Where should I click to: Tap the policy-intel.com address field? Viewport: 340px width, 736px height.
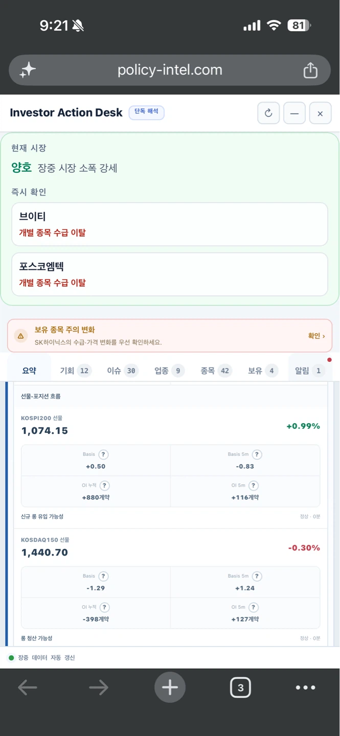tap(170, 70)
